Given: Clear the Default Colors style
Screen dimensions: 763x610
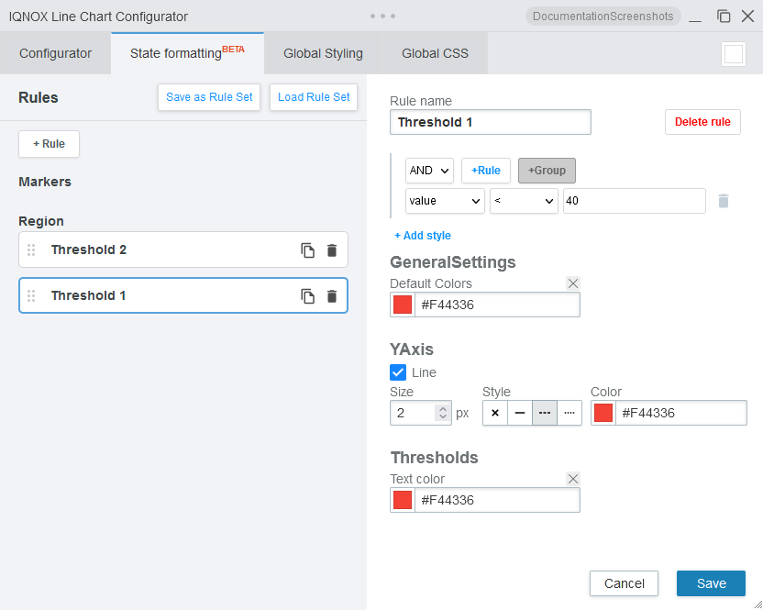Looking at the screenshot, I should point(573,283).
